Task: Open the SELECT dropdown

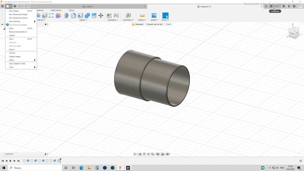Action: 165,20
